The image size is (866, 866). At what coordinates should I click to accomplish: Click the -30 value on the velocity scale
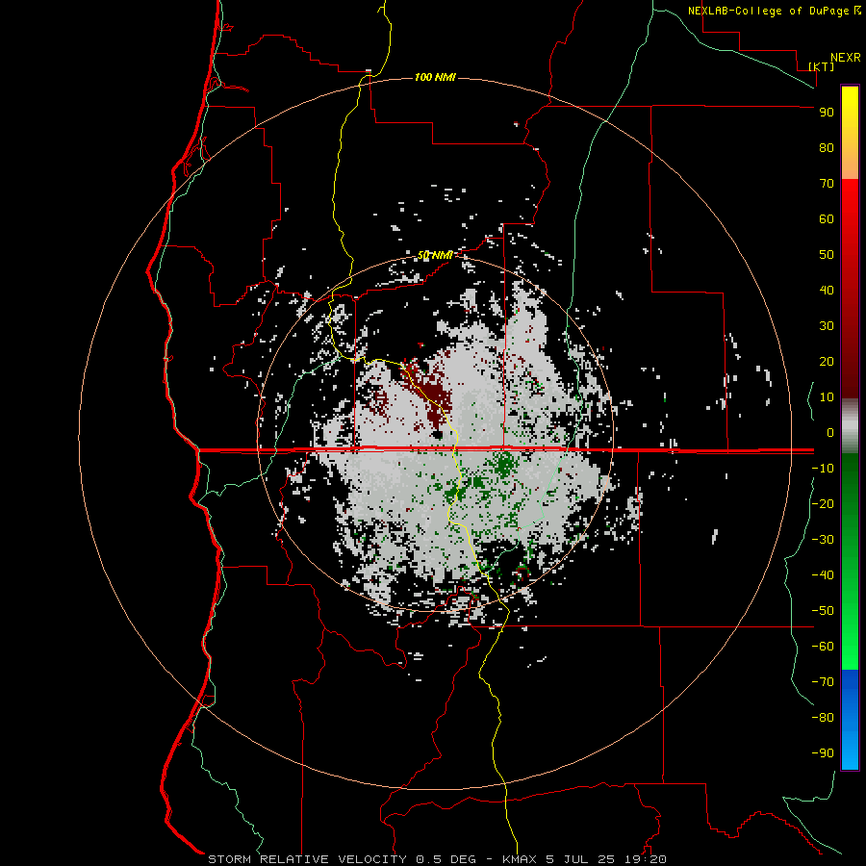(823, 540)
